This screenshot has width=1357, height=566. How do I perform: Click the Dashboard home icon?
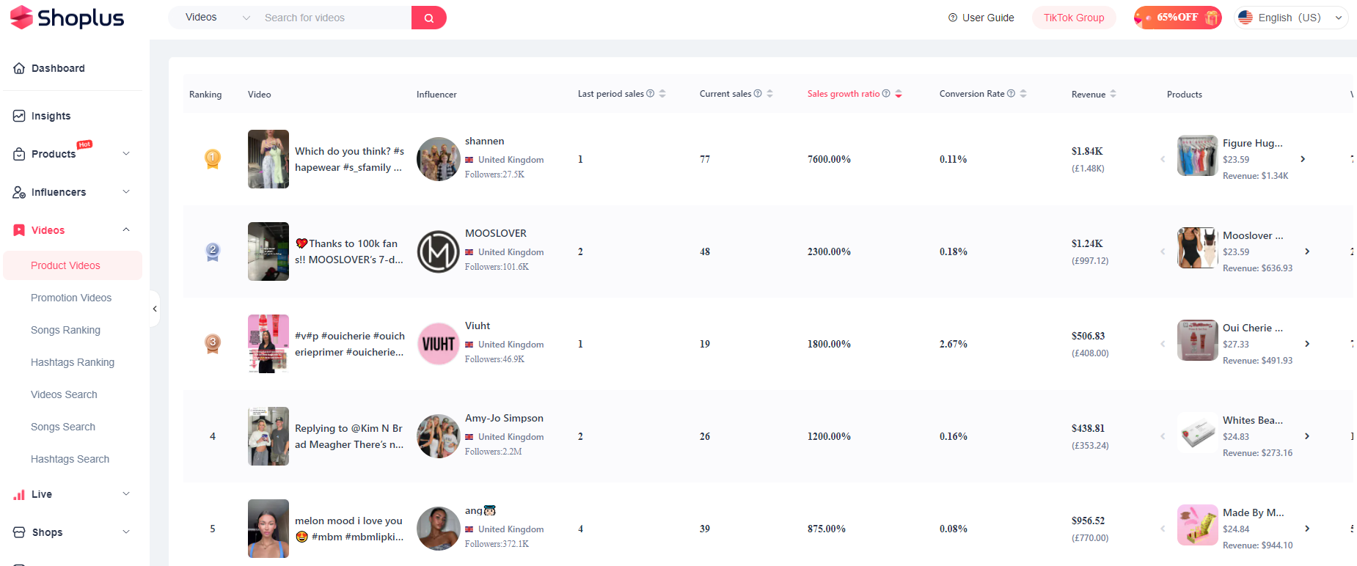point(19,68)
